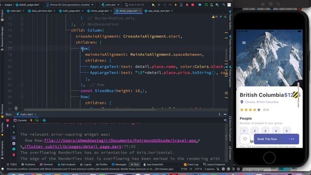Tap Book Trip Now button in phone app
This screenshot has width=311, height=175.
(x=276, y=139)
